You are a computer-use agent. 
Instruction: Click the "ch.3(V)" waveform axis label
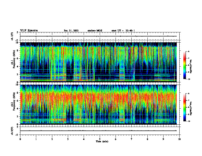[x=12, y=131]
